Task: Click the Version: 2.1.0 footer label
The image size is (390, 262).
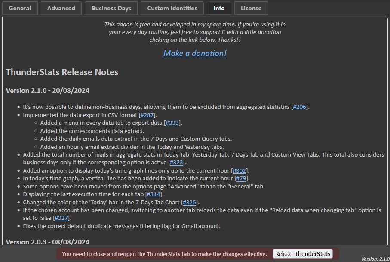Action: [375, 259]
